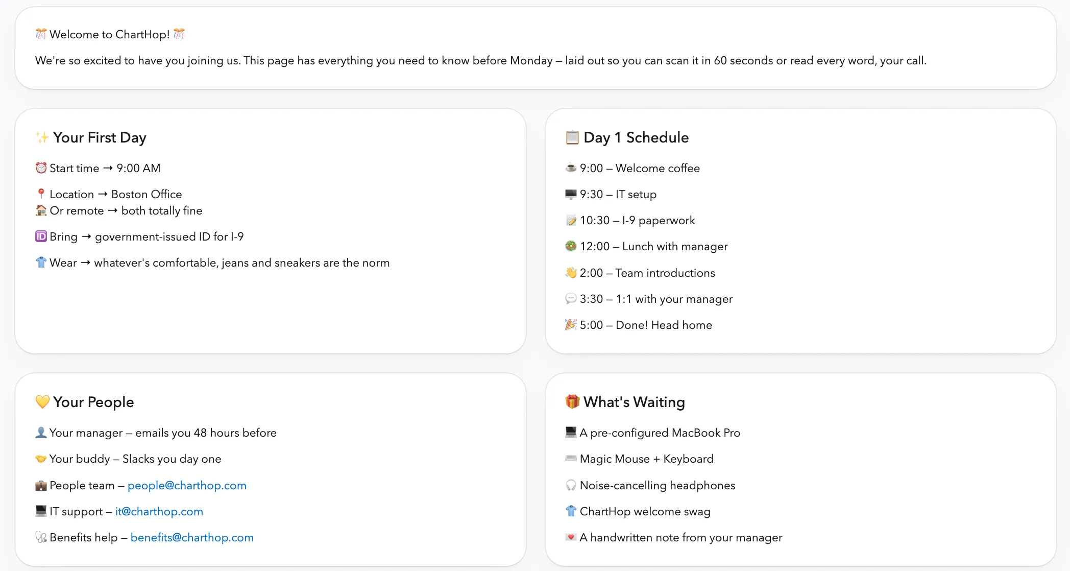The width and height of the screenshot is (1070, 571).
Task: Click the "Your First Day" heading
Action: (x=100, y=137)
